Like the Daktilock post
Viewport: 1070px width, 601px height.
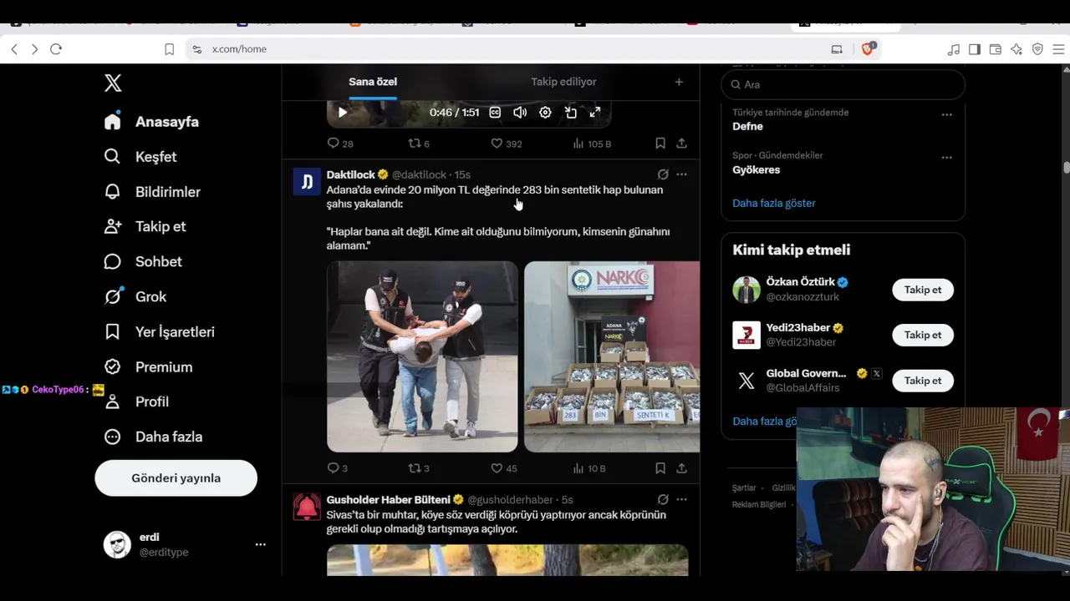(504, 468)
